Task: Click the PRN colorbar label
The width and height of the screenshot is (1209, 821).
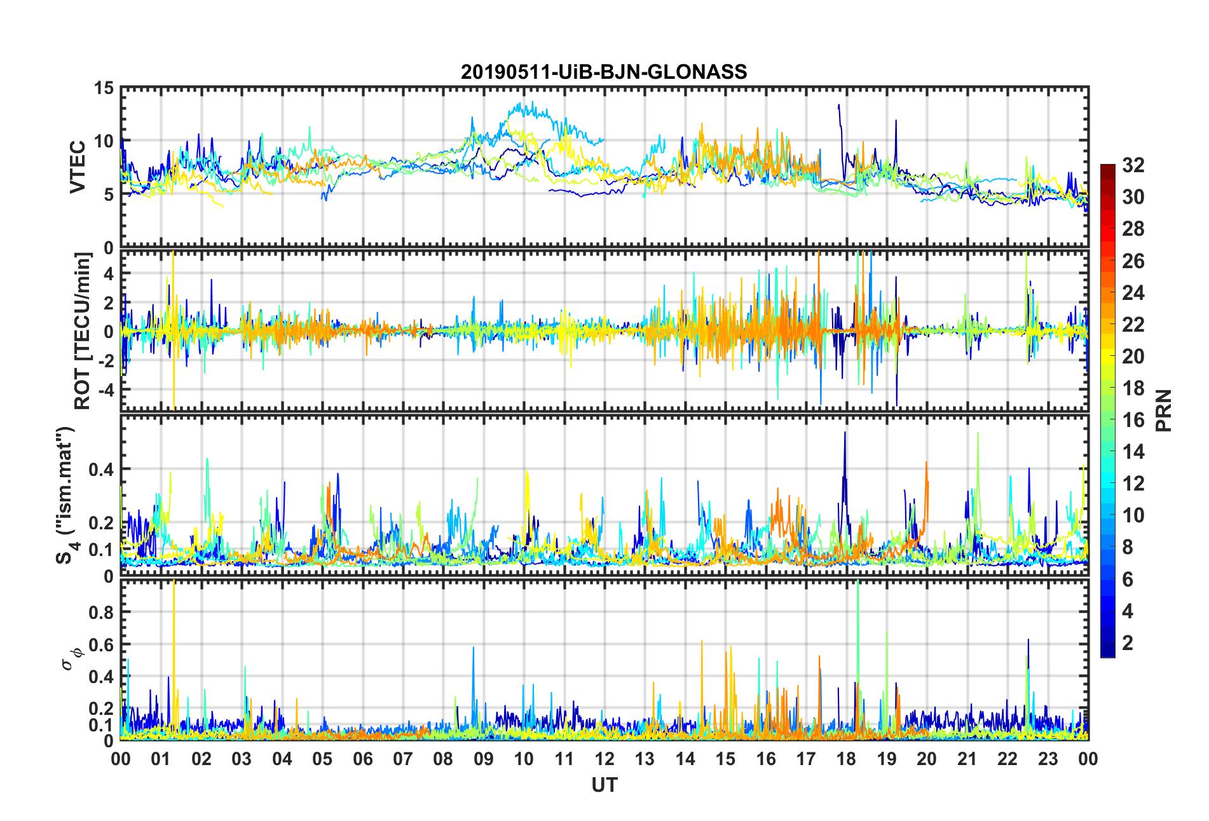Action: [1163, 410]
